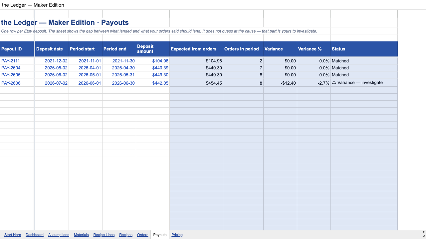Click period start 2026-06-01
The width and height of the screenshot is (426, 239).
(86, 83)
